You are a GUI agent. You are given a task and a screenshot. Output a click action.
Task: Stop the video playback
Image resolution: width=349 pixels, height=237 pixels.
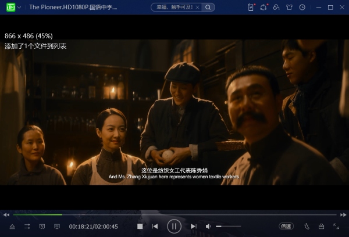point(140,227)
